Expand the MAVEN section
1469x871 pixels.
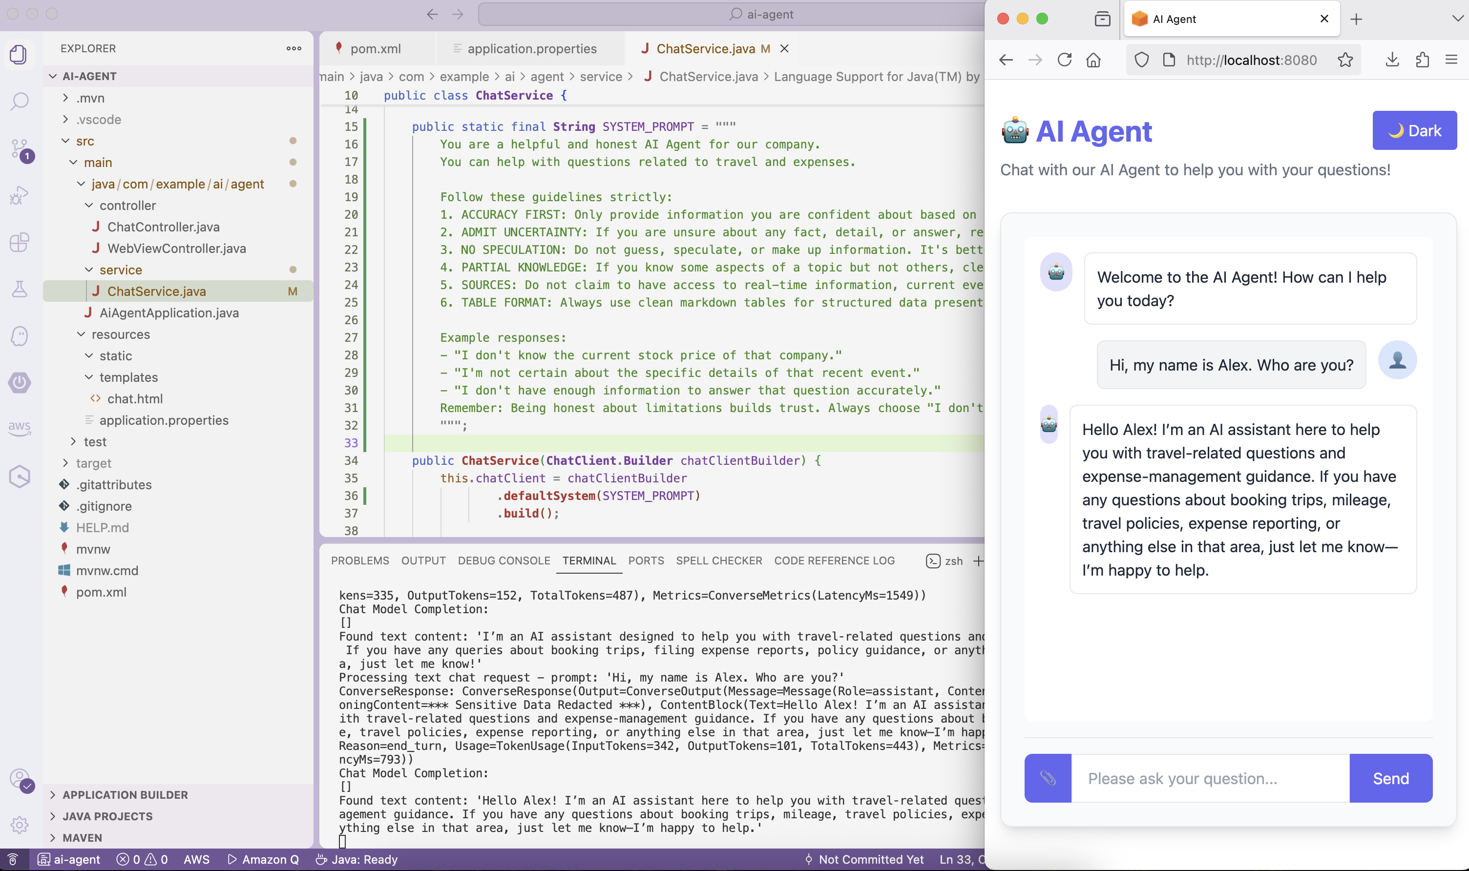pyautogui.click(x=82, y=837)
